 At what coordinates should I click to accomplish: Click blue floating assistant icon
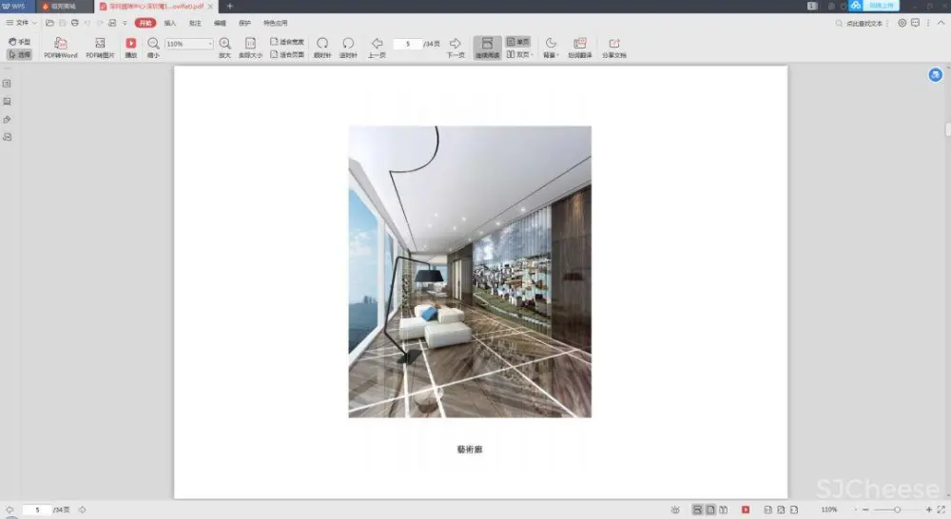[935, 74]
